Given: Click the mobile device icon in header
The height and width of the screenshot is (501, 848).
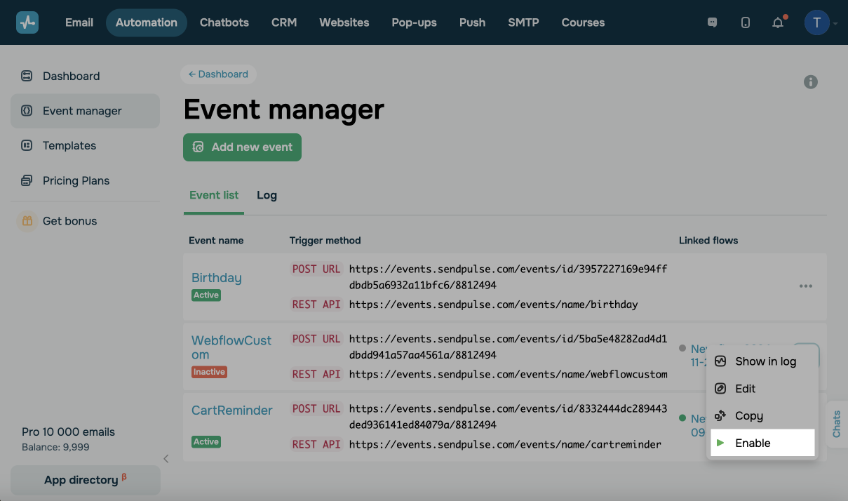Looking at the screenshot, I should tap(746, 22).
